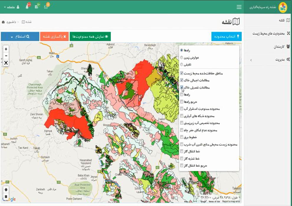
Task: Toggle the hamburger sidebar menu icon
Action: [x=239, y=7]
